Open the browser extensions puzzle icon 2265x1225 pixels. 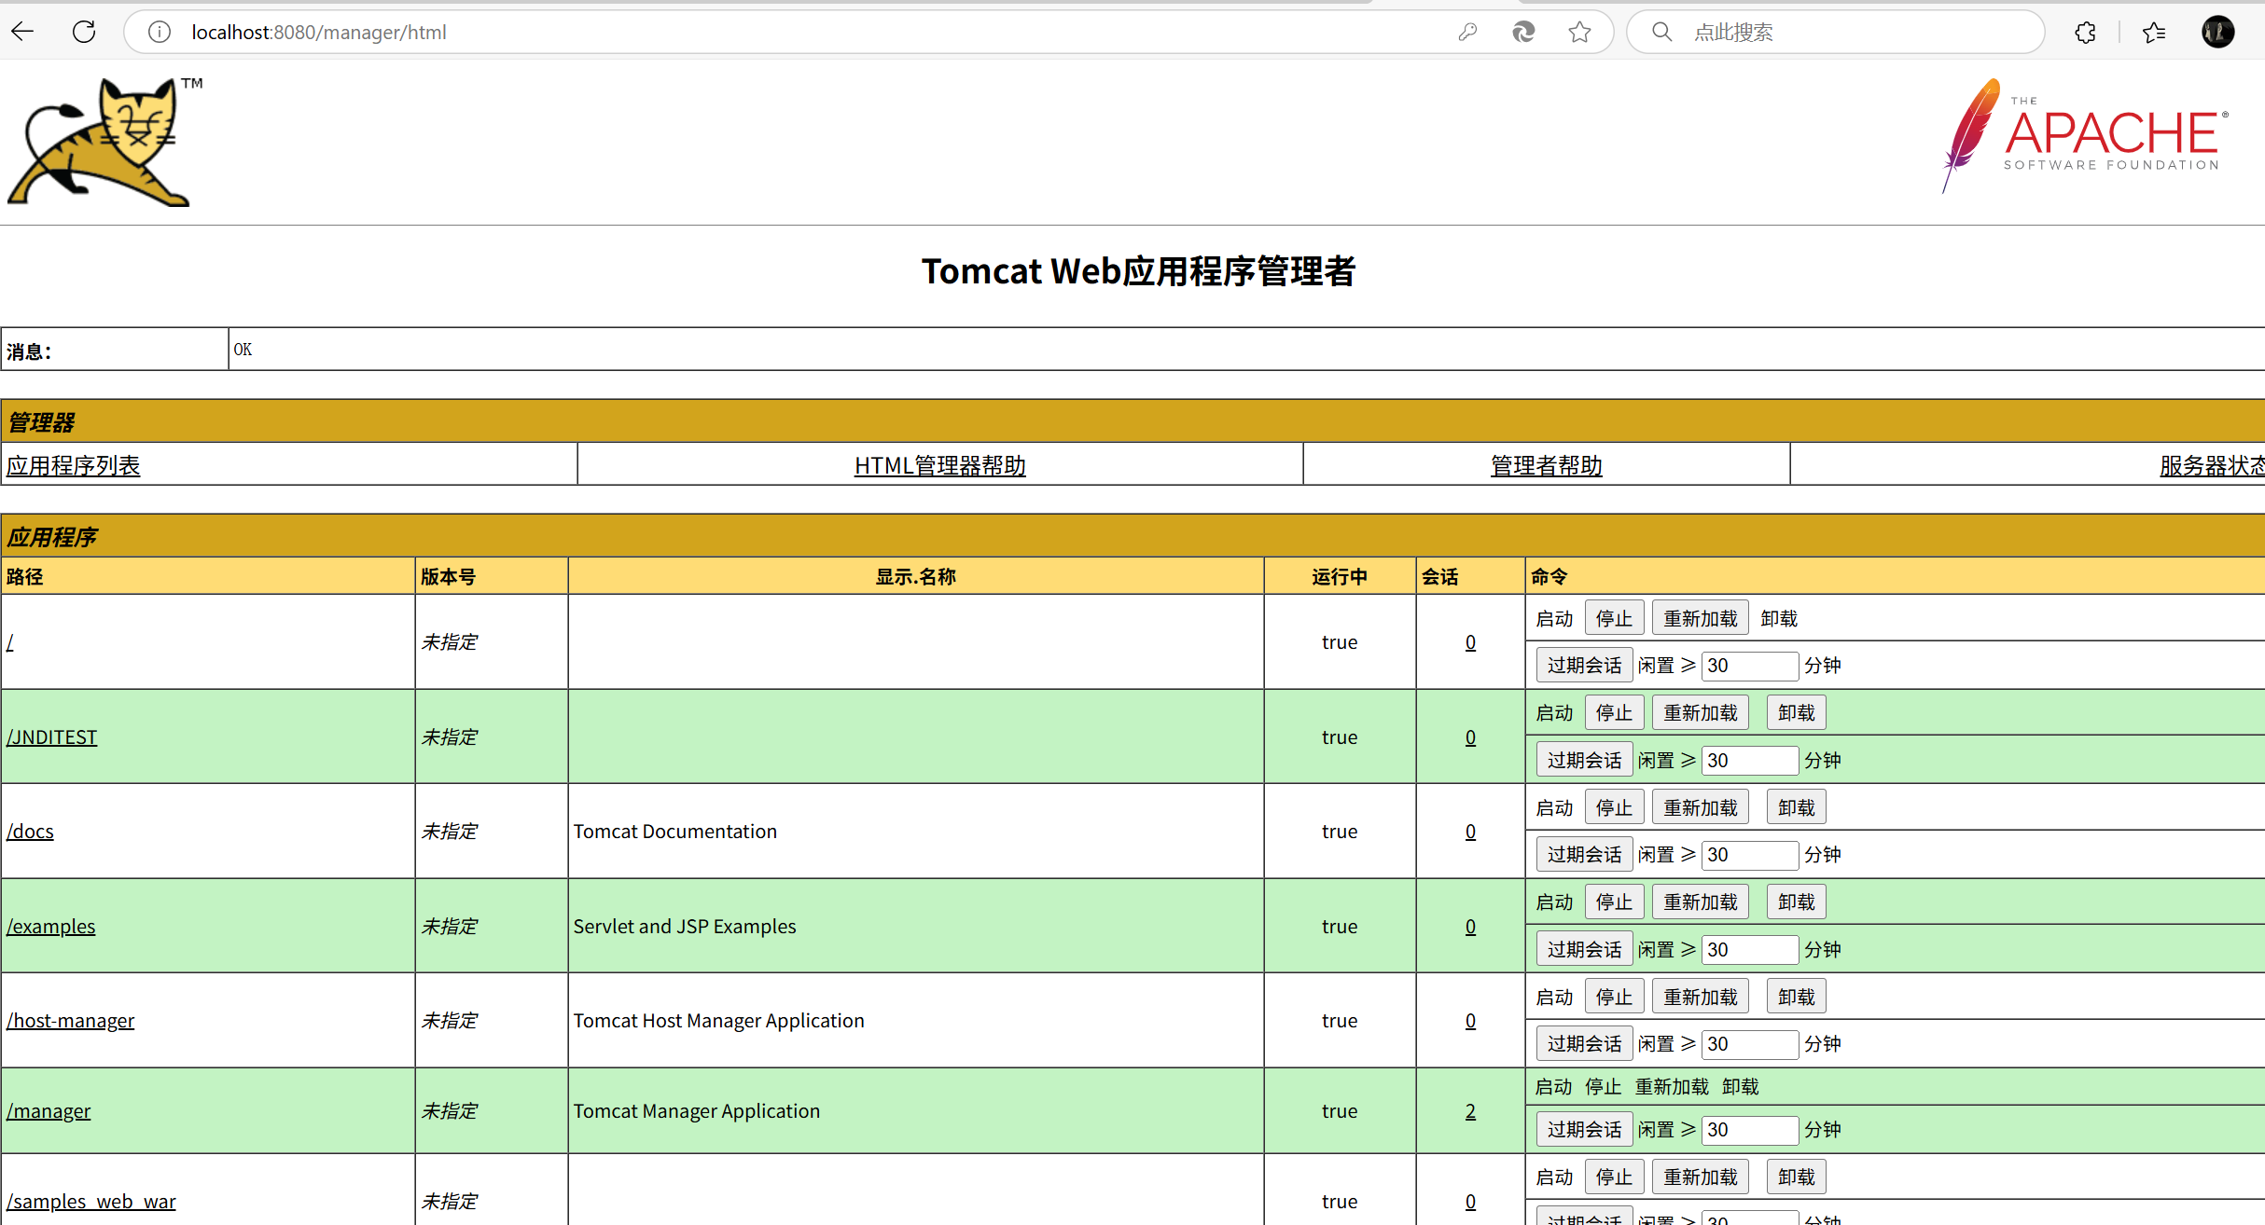2085,32
